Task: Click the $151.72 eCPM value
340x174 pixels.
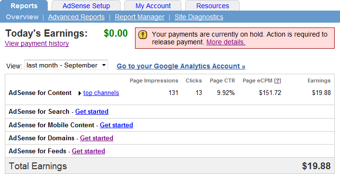Action: (x=270, y=93)
